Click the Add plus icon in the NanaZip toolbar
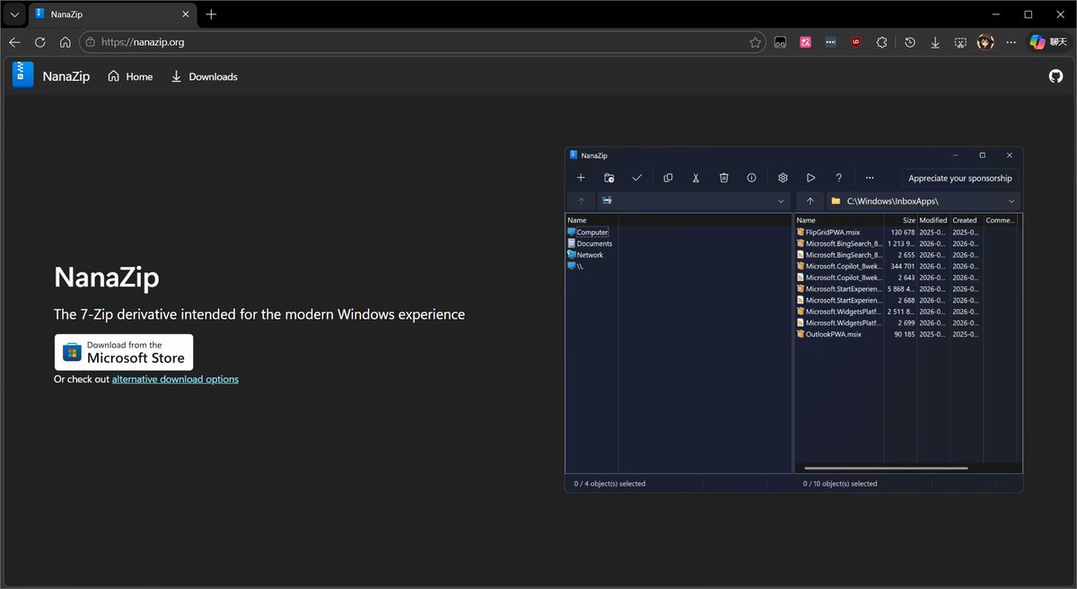 (x=581, y=178)
